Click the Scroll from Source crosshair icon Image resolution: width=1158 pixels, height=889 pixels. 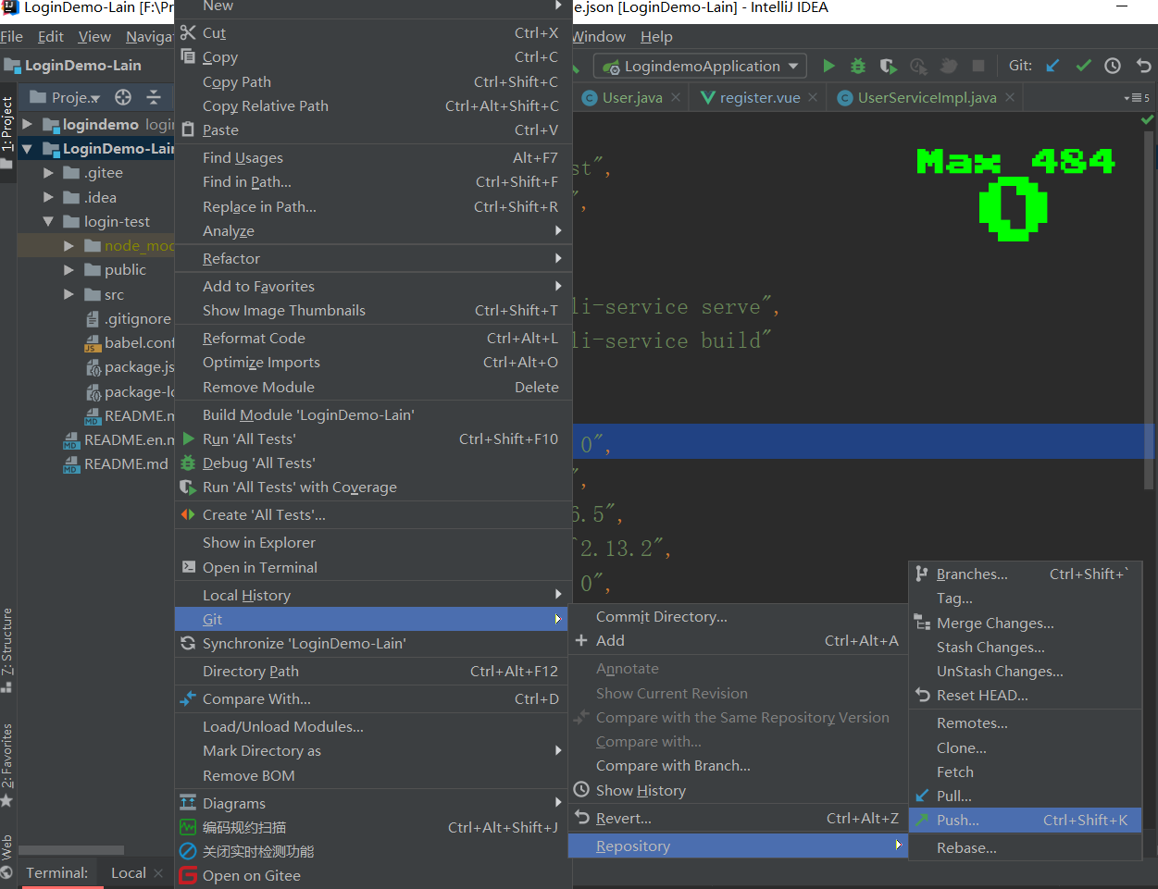coord(123,97)
